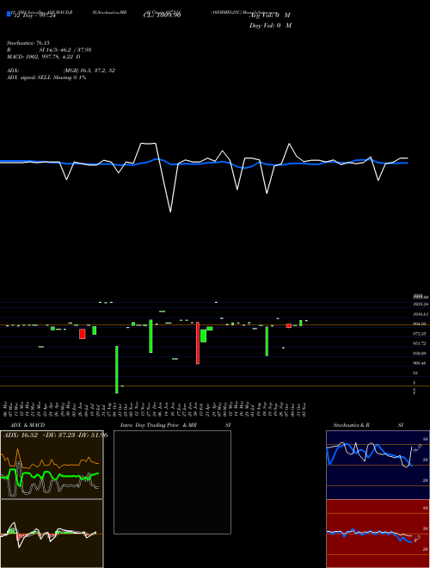Click the 973.33 price axis label
Screen dimensions: 430x568
pos(421,334)
